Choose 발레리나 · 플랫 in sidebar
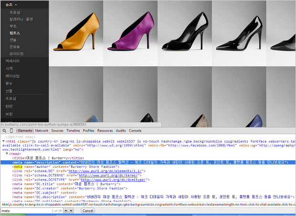The width and height of the screenshot is (296, 216). 21,19
